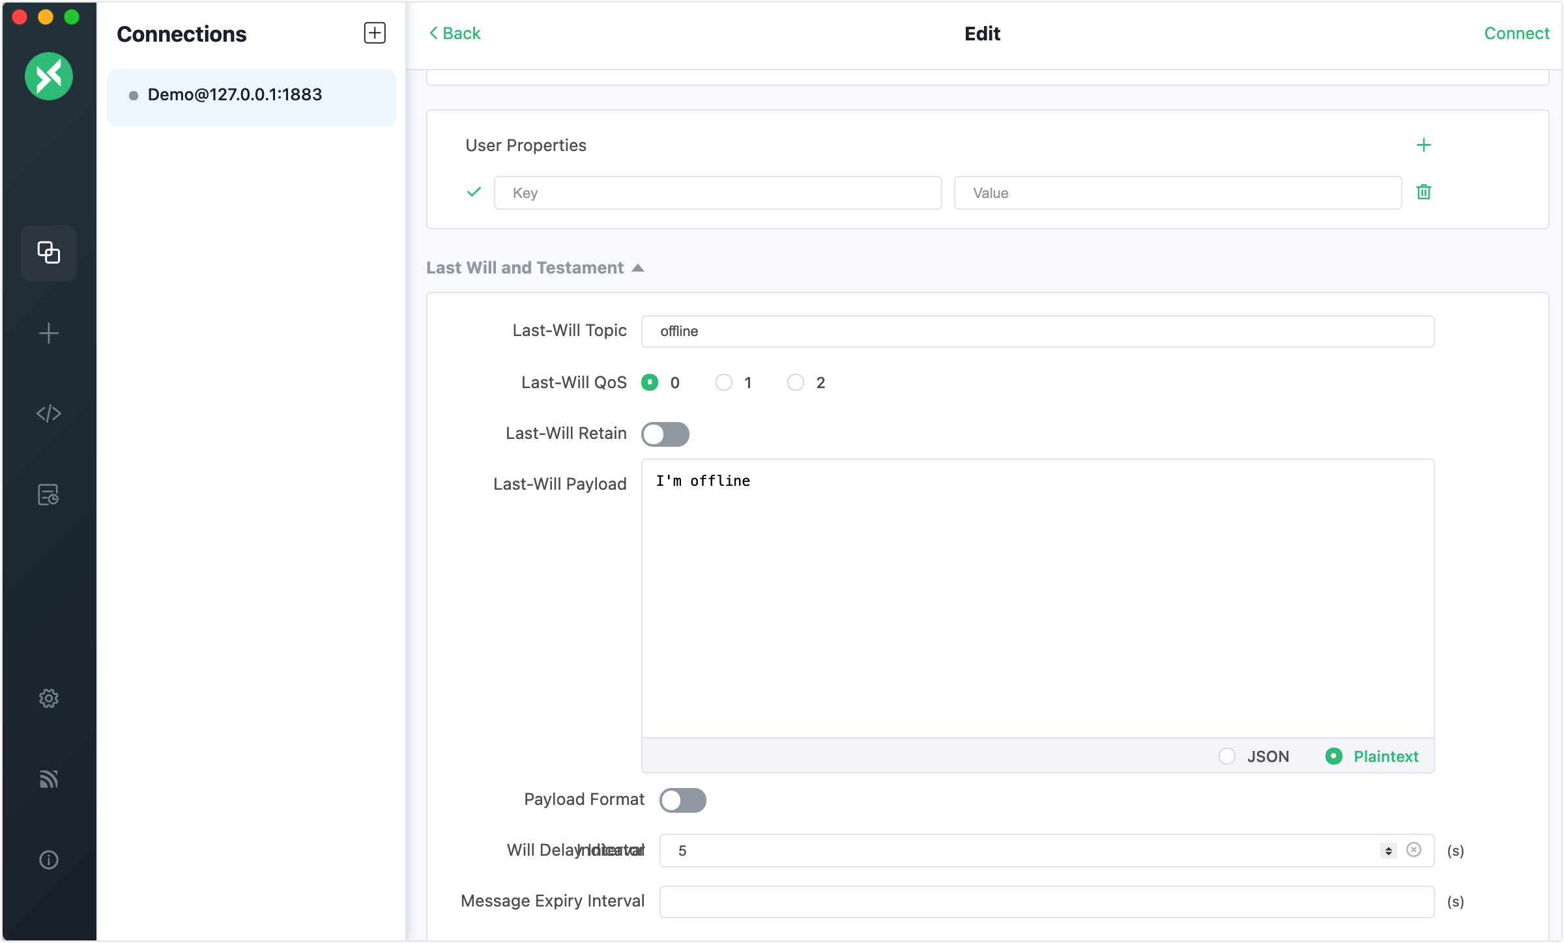This screenshot has height=943, width=1564.
Task: Click the Will Delay Interval stepper arrows
Action: 1389,851
